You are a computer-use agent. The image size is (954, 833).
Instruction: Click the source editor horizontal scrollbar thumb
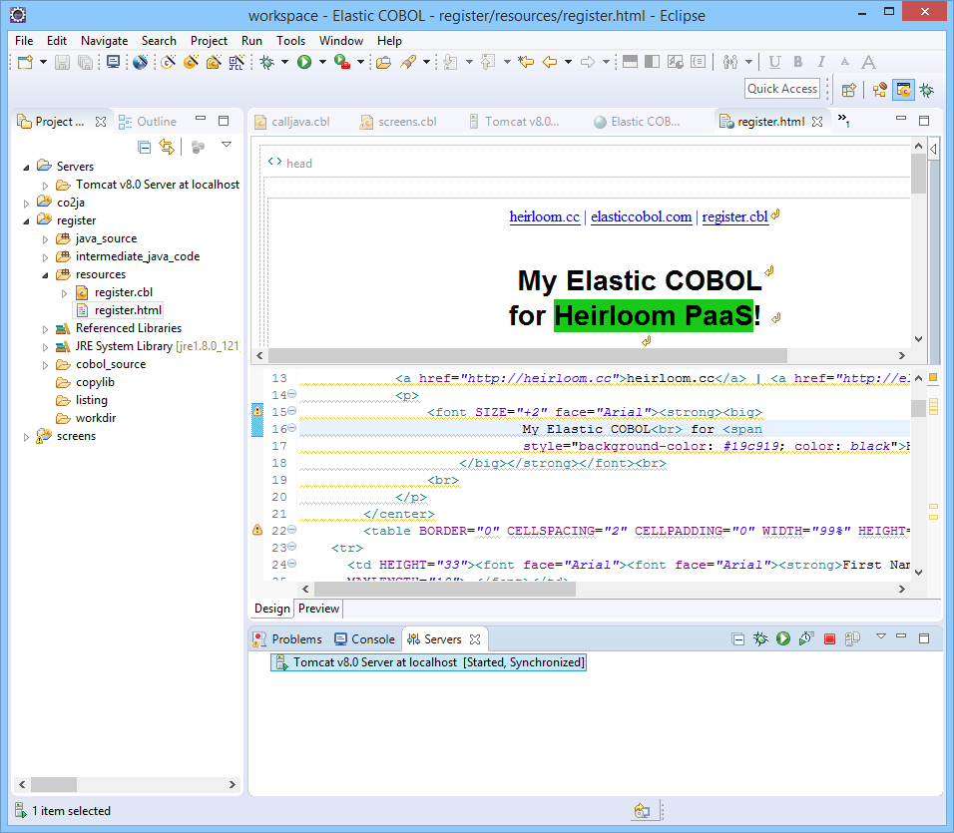pyautogui.click(x=445, y=589)
